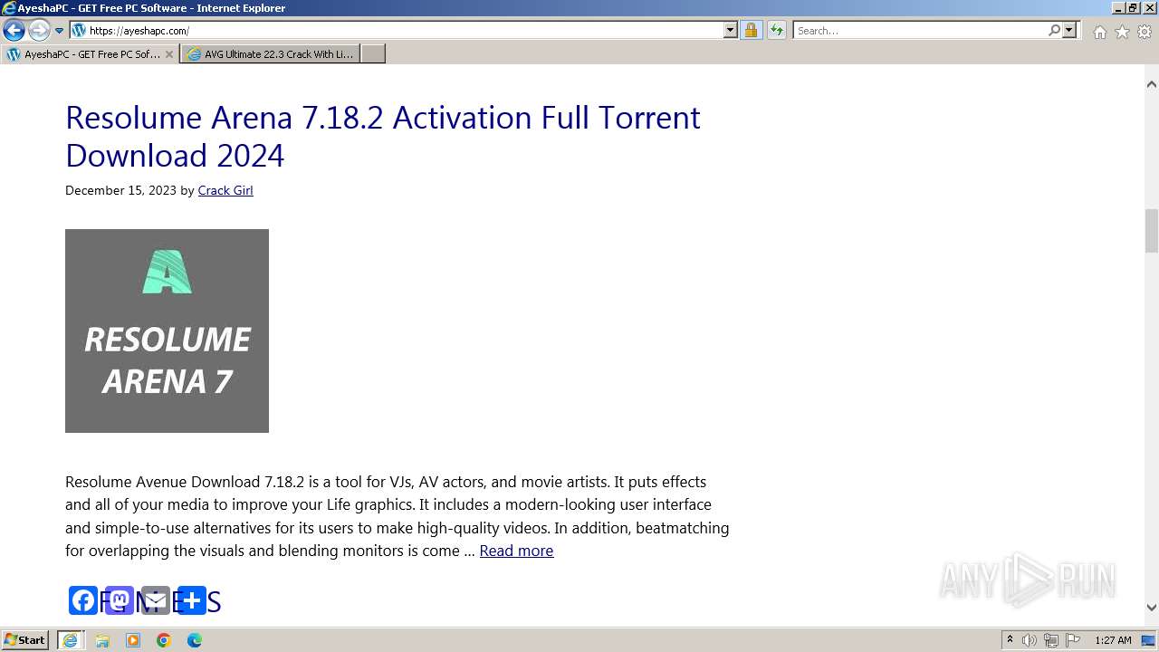Click the network tray icon

tap(1051, 640)
